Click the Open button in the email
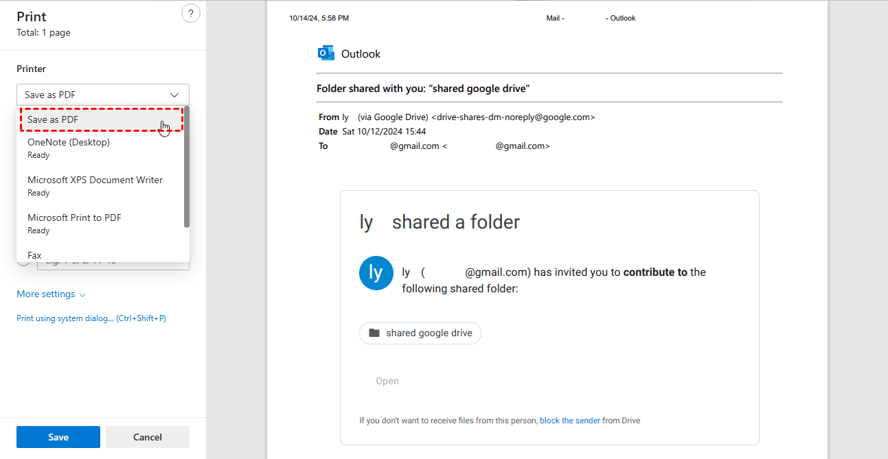The height and width of the screenshot is (459, 888). pyautogui.click(x=387, y=381)
